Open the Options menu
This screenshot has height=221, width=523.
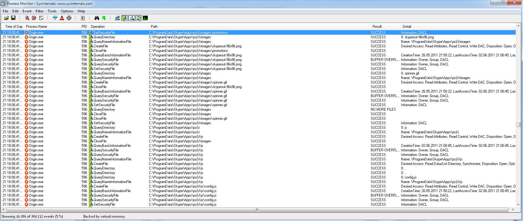pyautogui.click(x=67, y=11)
